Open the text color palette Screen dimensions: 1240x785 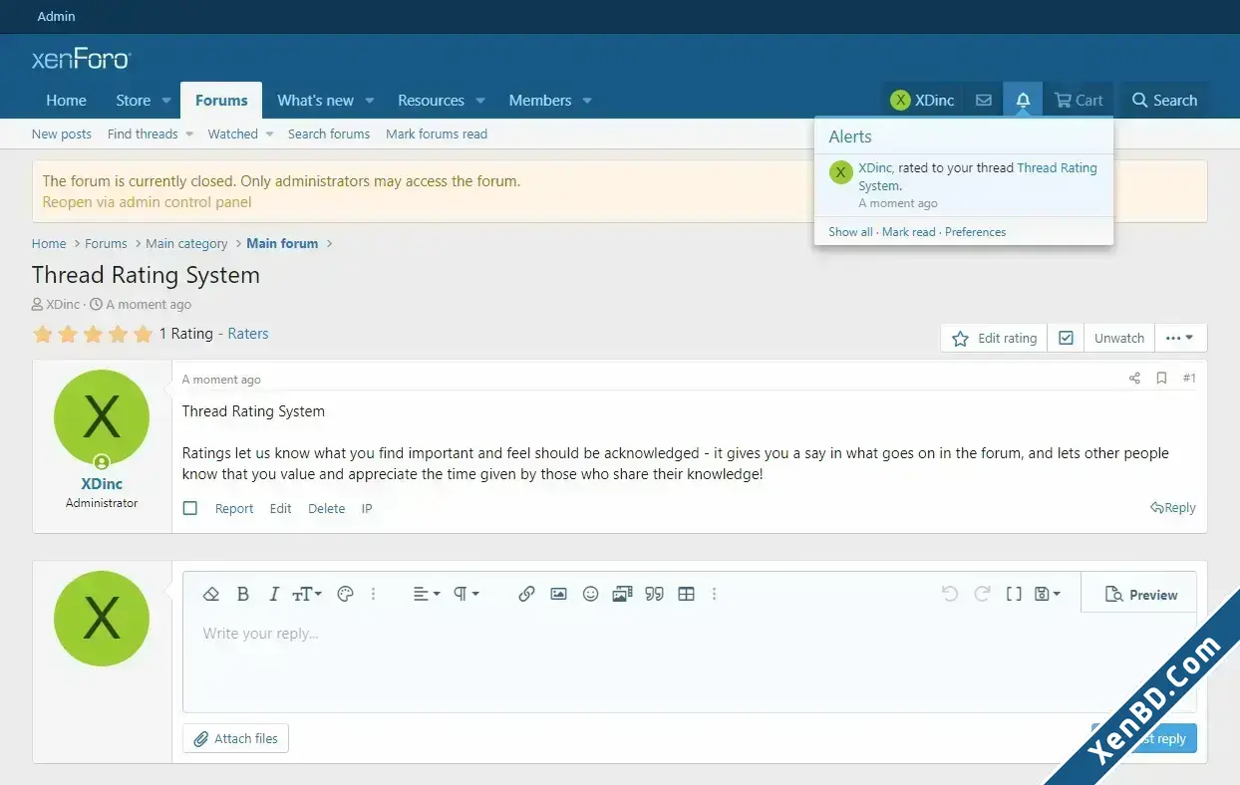click(x=346, y=594)
